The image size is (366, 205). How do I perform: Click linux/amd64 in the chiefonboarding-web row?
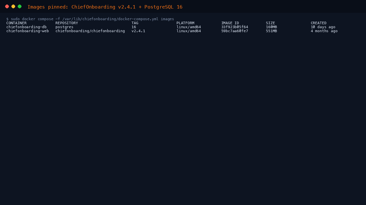[x=189, y=31]
